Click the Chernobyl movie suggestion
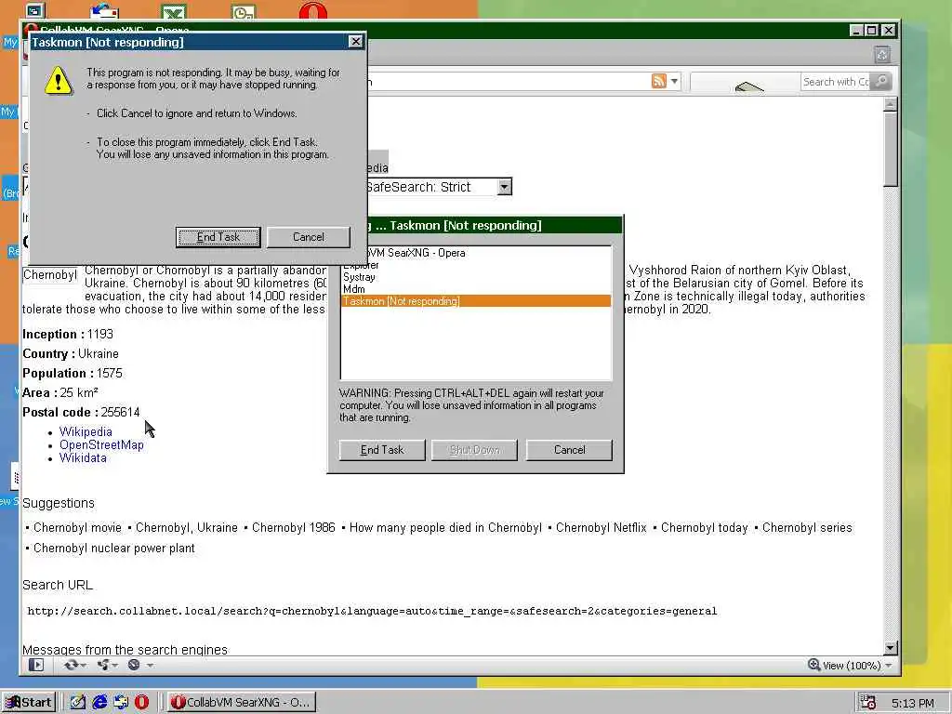The width and height of the screenshot is (952, 714). (x=77, y=528)
